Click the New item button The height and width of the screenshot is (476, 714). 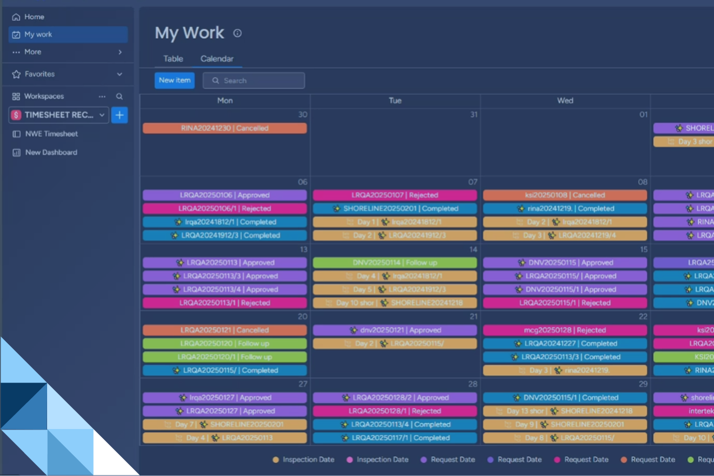click(174, 80)
